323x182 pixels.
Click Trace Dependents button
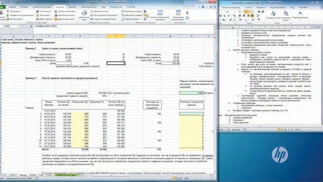pos(132,15)
